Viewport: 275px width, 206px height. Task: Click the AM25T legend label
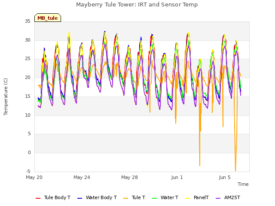click(x=232, y=197)
